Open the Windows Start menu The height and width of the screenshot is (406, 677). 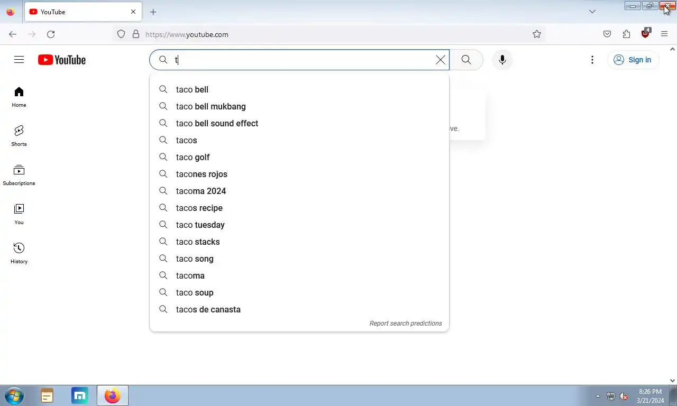[x=14, y=395]
